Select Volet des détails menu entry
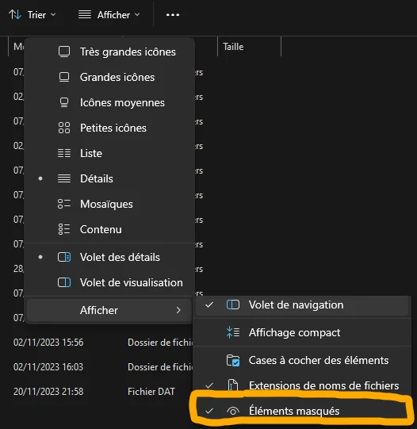The width and height of the screenshot is (417, 429). click(109, 257)
